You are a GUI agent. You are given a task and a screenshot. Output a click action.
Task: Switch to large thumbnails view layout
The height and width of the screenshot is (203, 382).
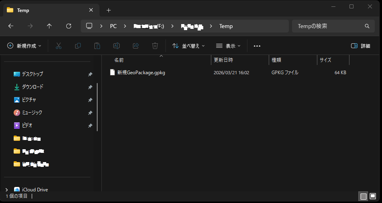coord(373,196)
